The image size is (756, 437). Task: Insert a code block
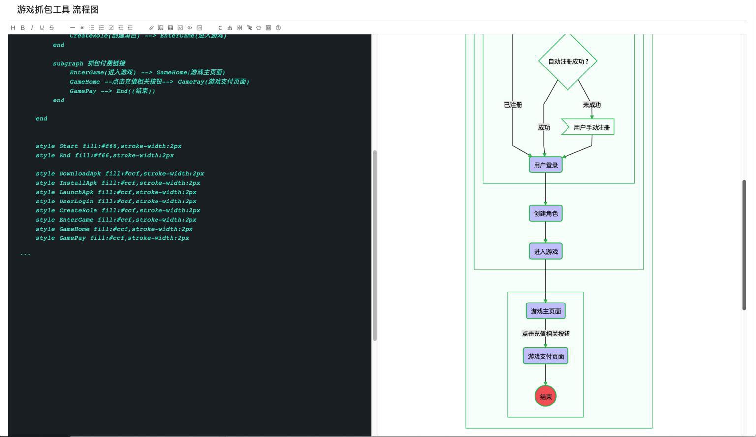199,28
